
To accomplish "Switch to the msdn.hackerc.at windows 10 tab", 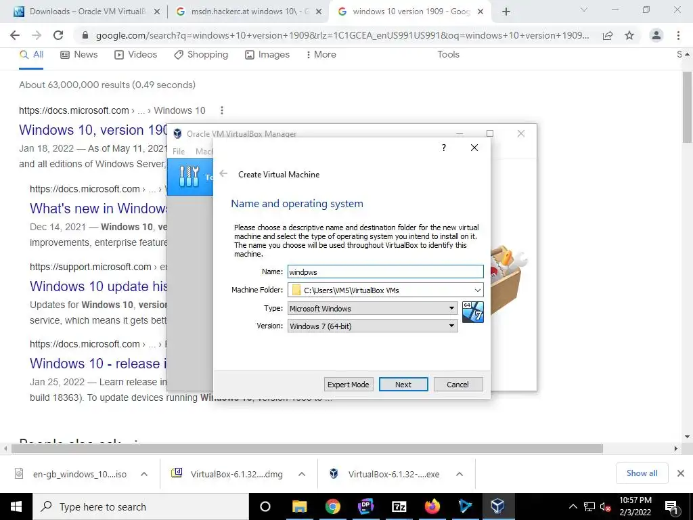I will [x=249, y=12].
